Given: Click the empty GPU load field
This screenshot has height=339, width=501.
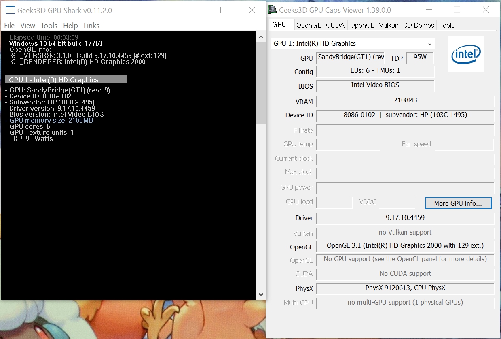Looking at the screenshot, I should point(334,203).
